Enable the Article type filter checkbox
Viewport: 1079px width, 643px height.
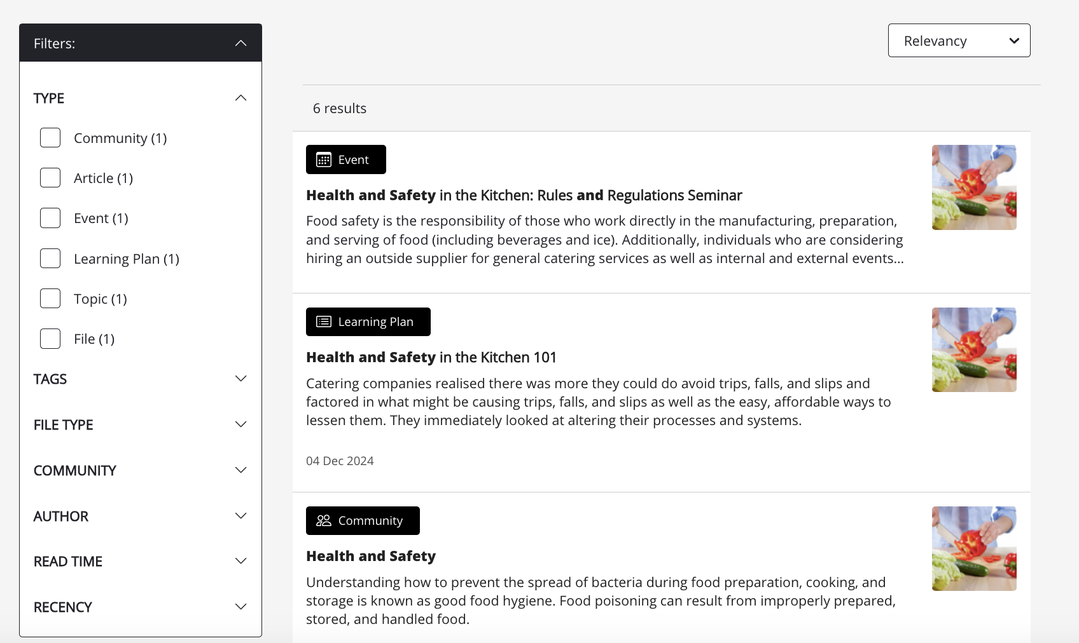coord(50,178)
